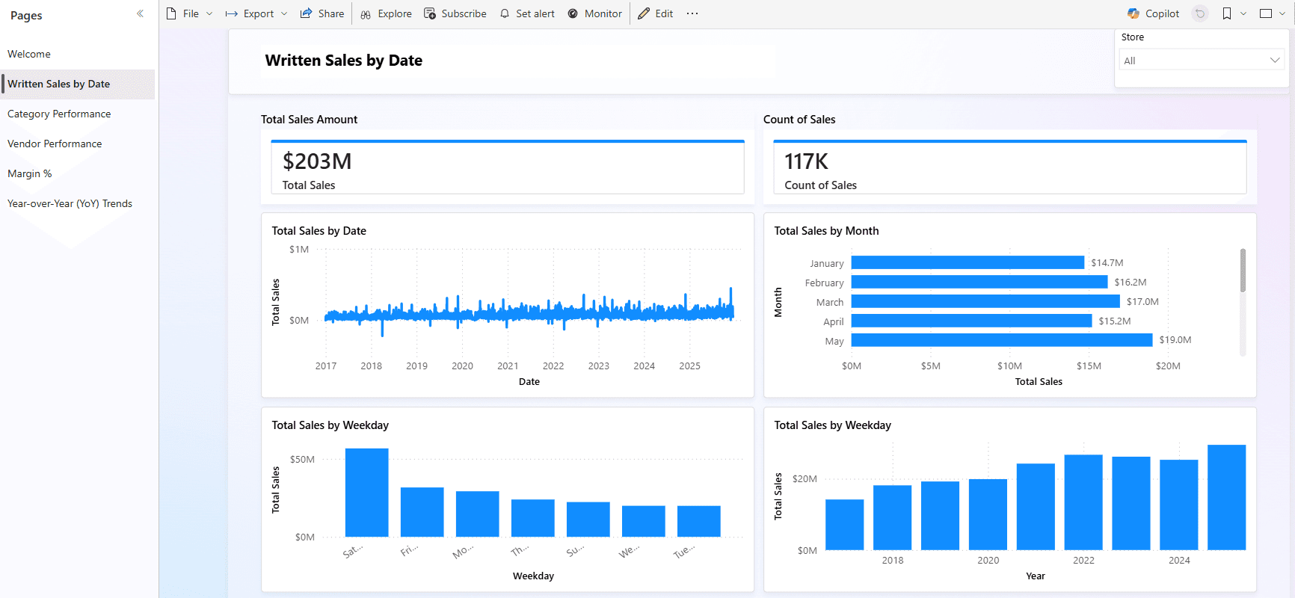Open the Margin % page
Screen dimensions: 1295x598
pos(30,173)
